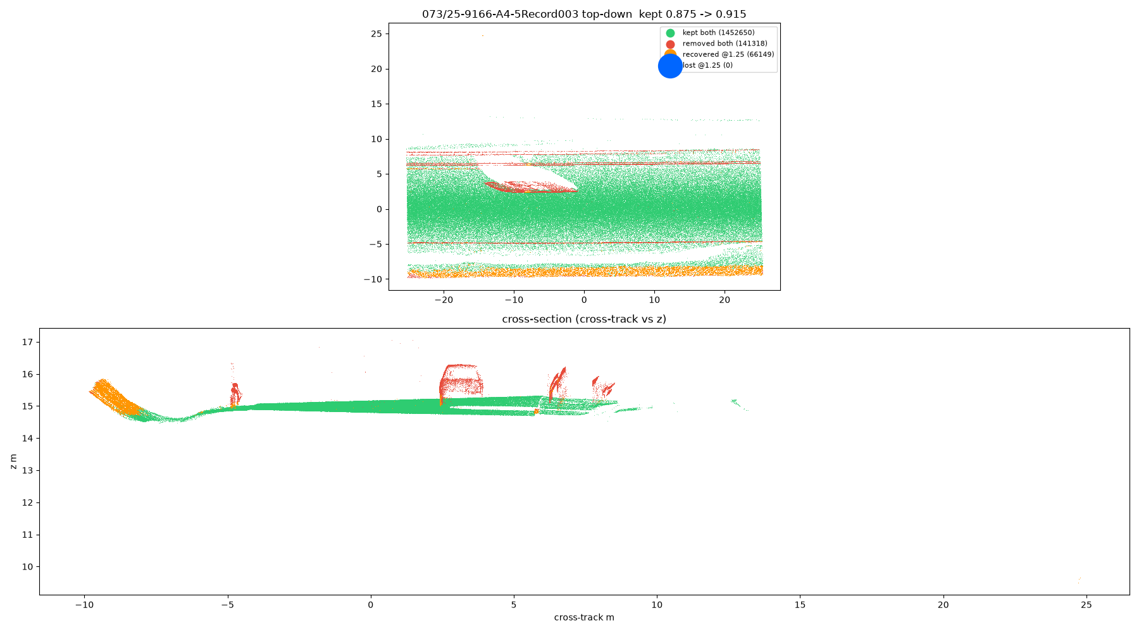Viewport: 1139px width, 632px height.
Task: Click the isolated orange point near cross-track 25
Action: coord(1079,580)
